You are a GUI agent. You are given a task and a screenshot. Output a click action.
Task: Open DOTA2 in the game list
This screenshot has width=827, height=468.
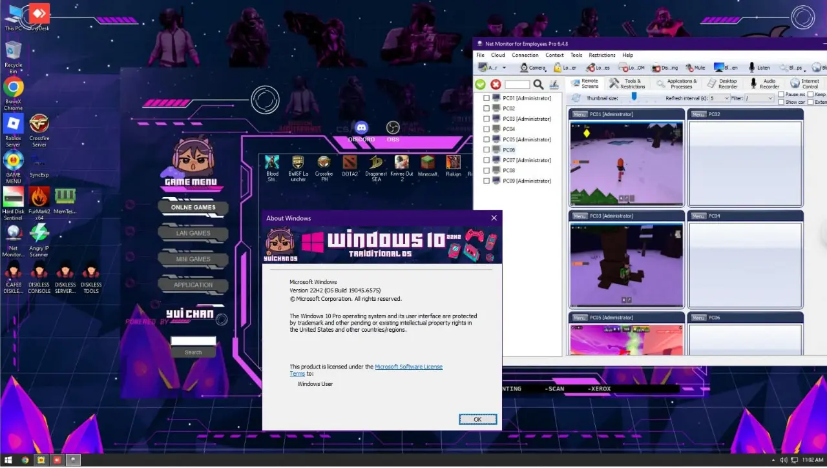[x=350, y=166]
